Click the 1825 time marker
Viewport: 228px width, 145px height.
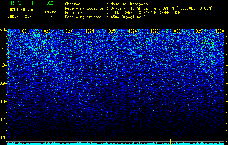click(x=111, y=31)
